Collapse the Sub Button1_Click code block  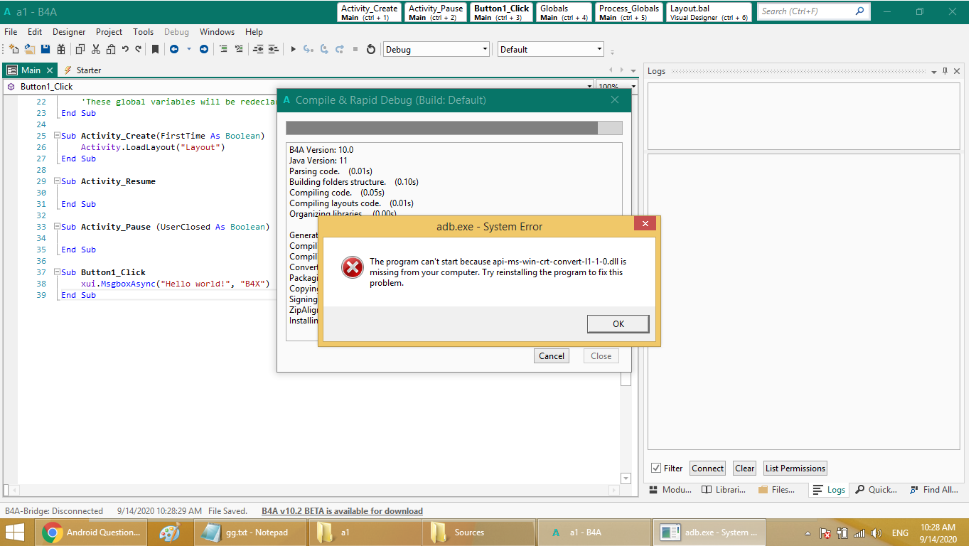(58, 272)
